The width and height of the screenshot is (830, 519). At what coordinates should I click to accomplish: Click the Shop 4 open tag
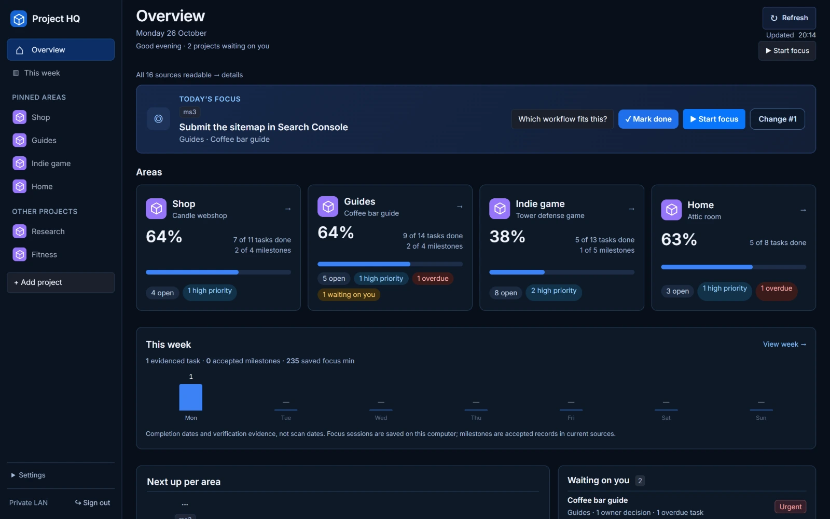click(x=162, y=293)
